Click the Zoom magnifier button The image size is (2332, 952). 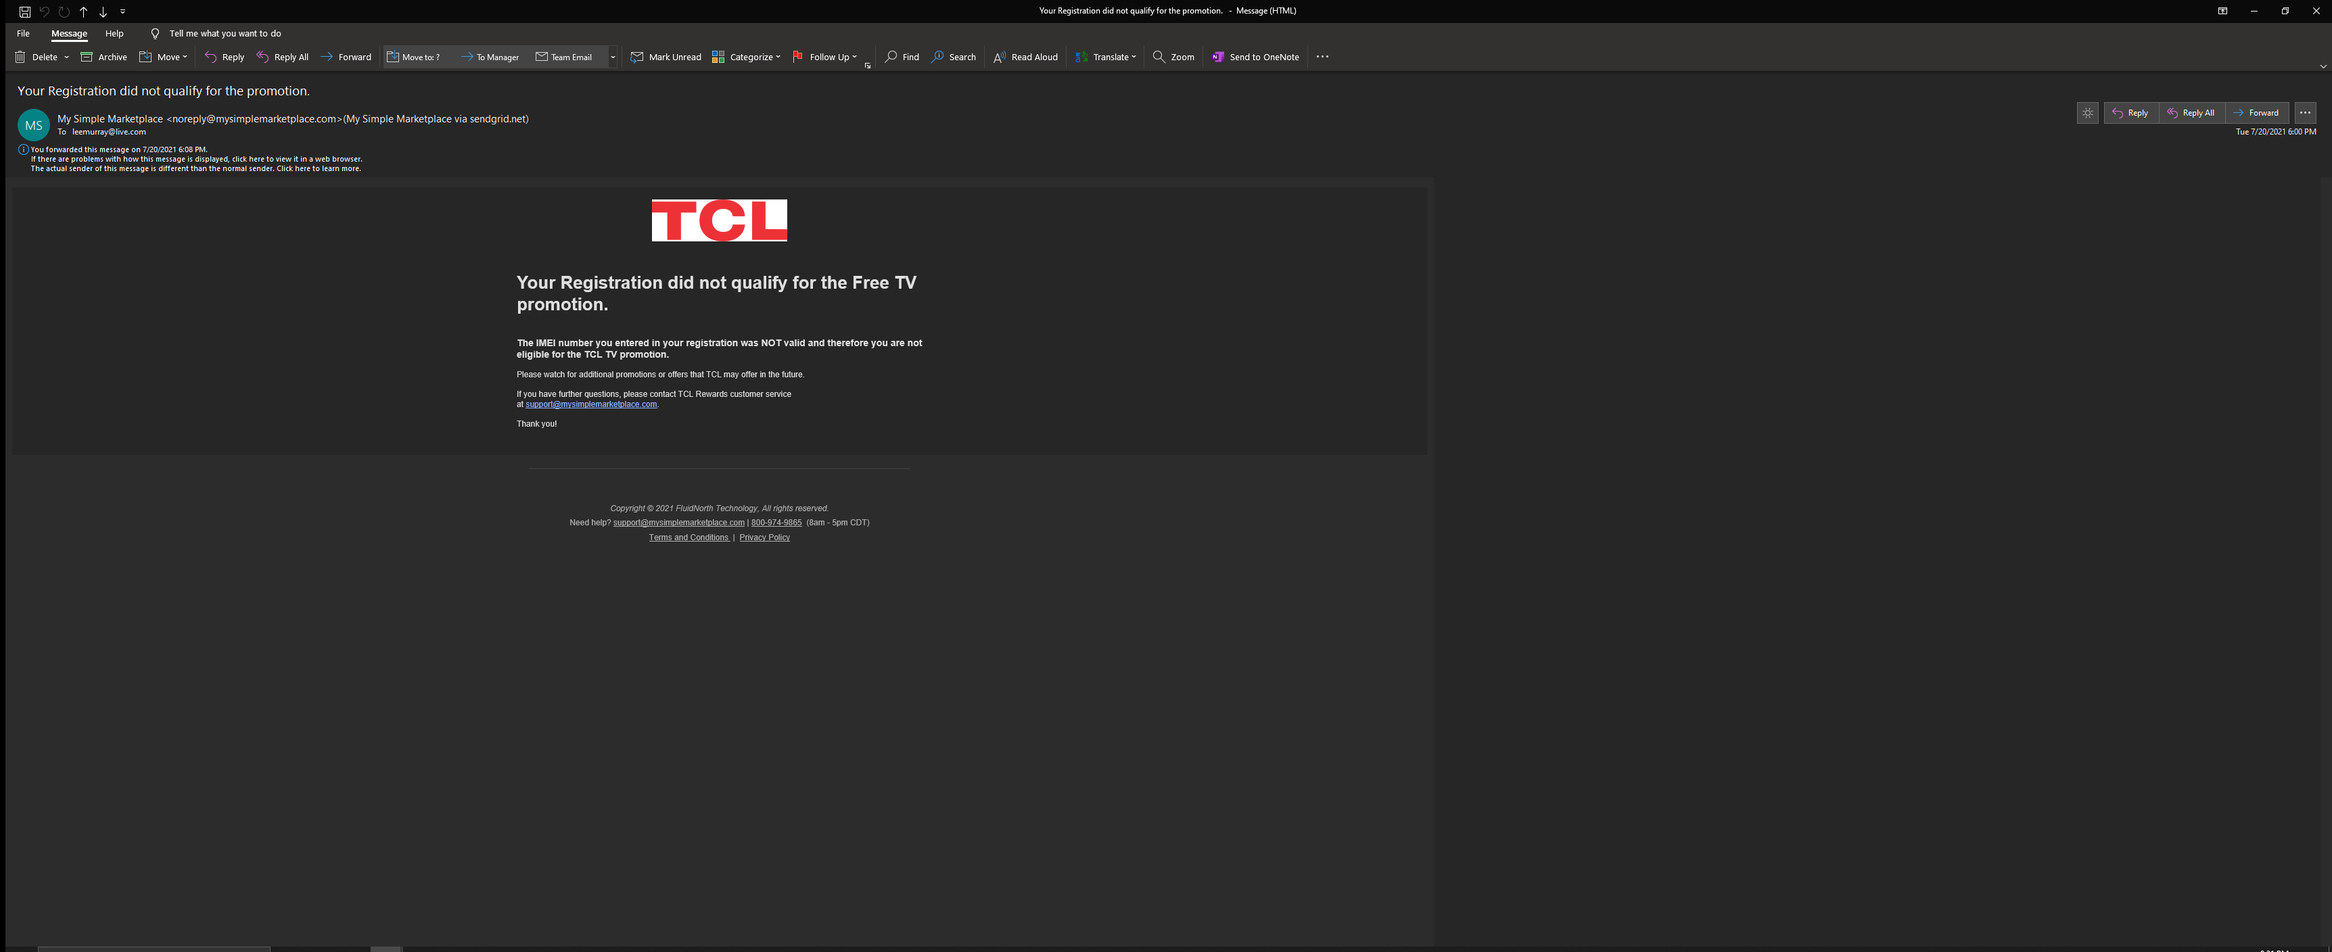click(x=1173, y=57)
